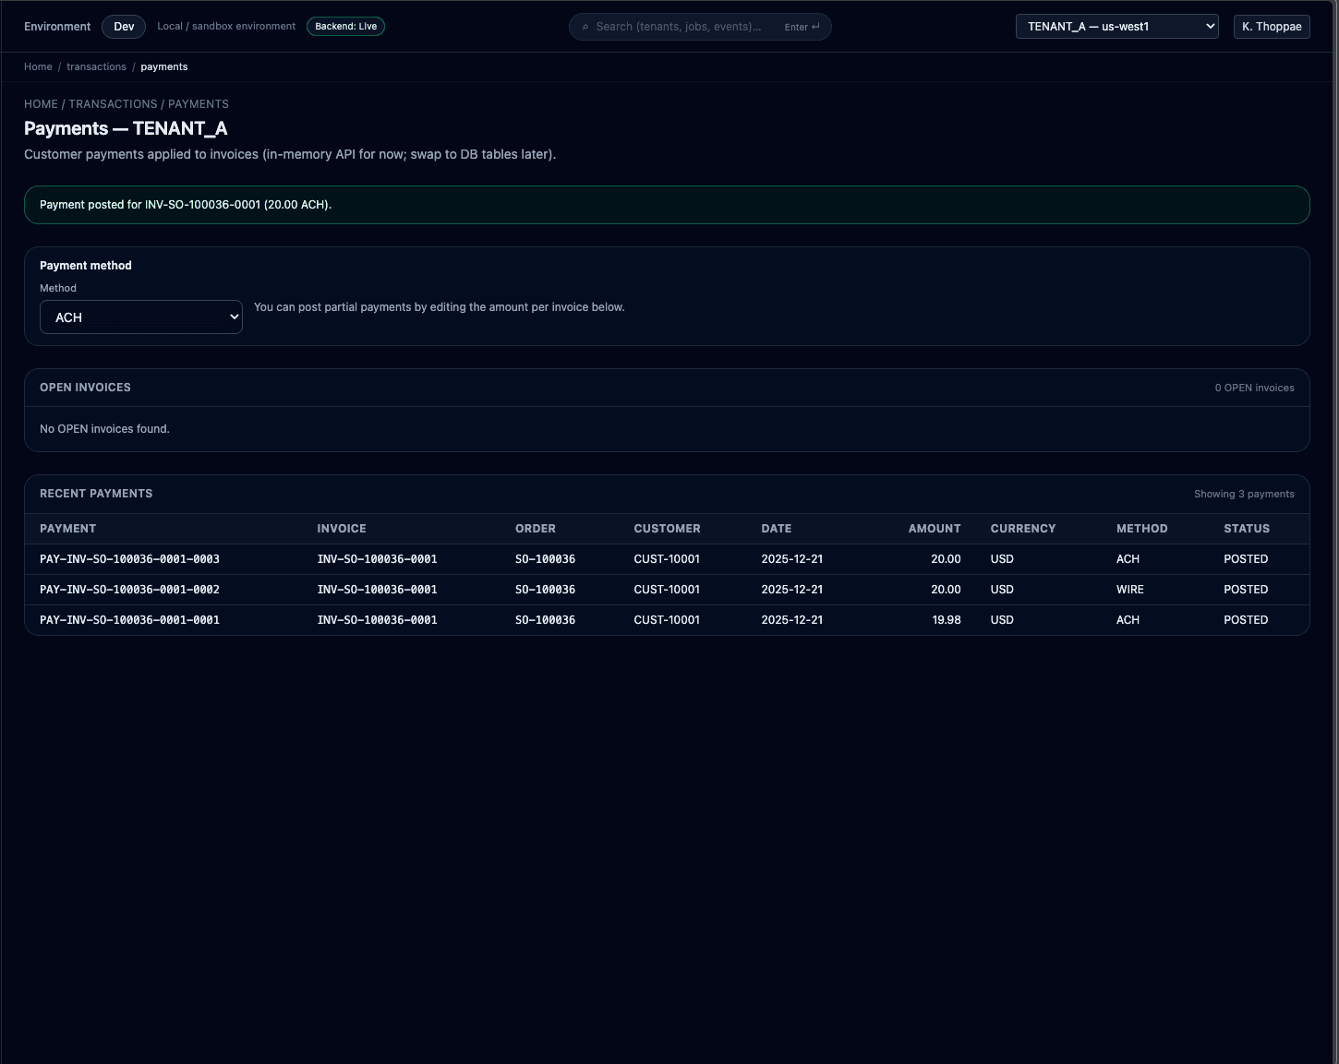Click the payments breadcrumb item
Viewport: 1339px width, 1064px height.
(163, 66)
